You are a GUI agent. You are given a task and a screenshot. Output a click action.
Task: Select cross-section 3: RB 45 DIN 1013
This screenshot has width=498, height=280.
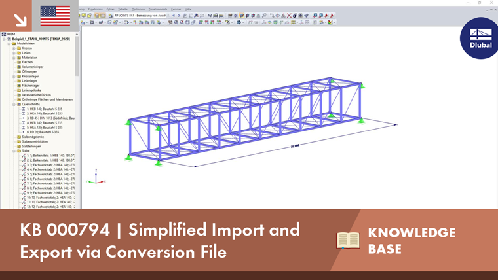point(50,118)
